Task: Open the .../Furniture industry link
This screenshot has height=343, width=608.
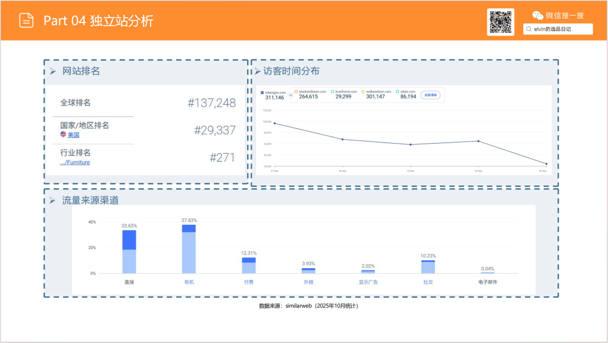Action: tap(75, 163)
